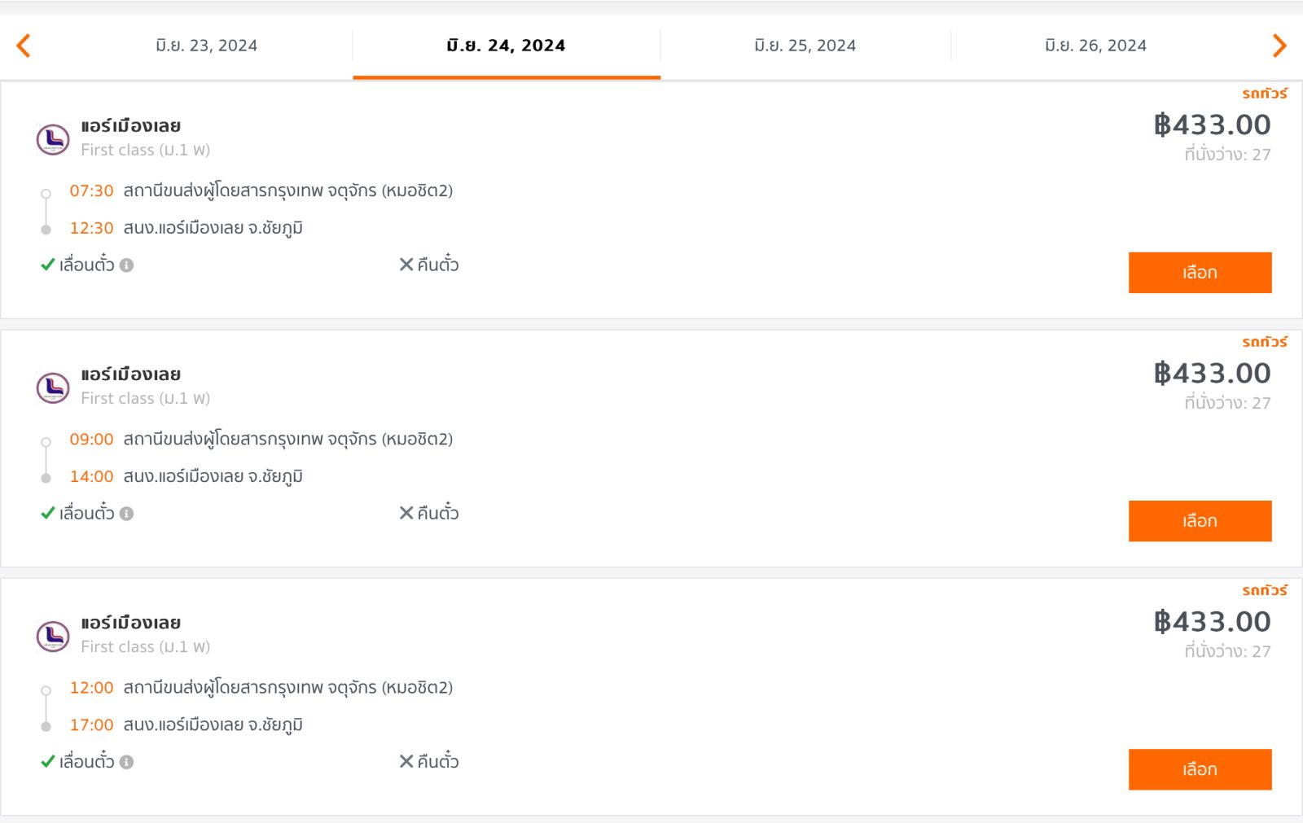
Task: Open the reschedule info icon on the 09:00 trip
Action: coord(126,514)
